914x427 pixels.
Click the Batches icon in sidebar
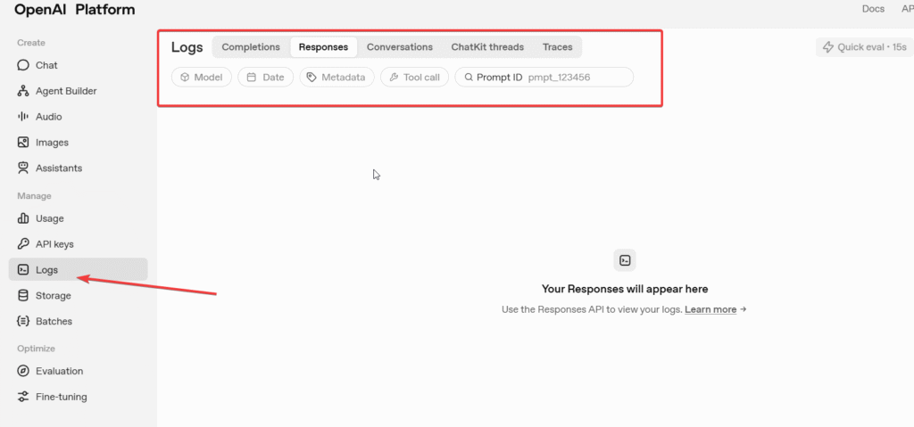click(23, 322)
